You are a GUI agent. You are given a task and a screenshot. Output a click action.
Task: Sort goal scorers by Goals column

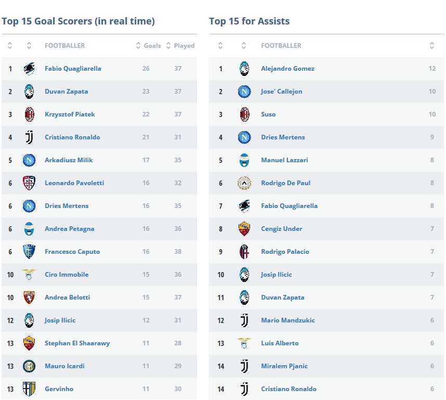tap(149, 46)
